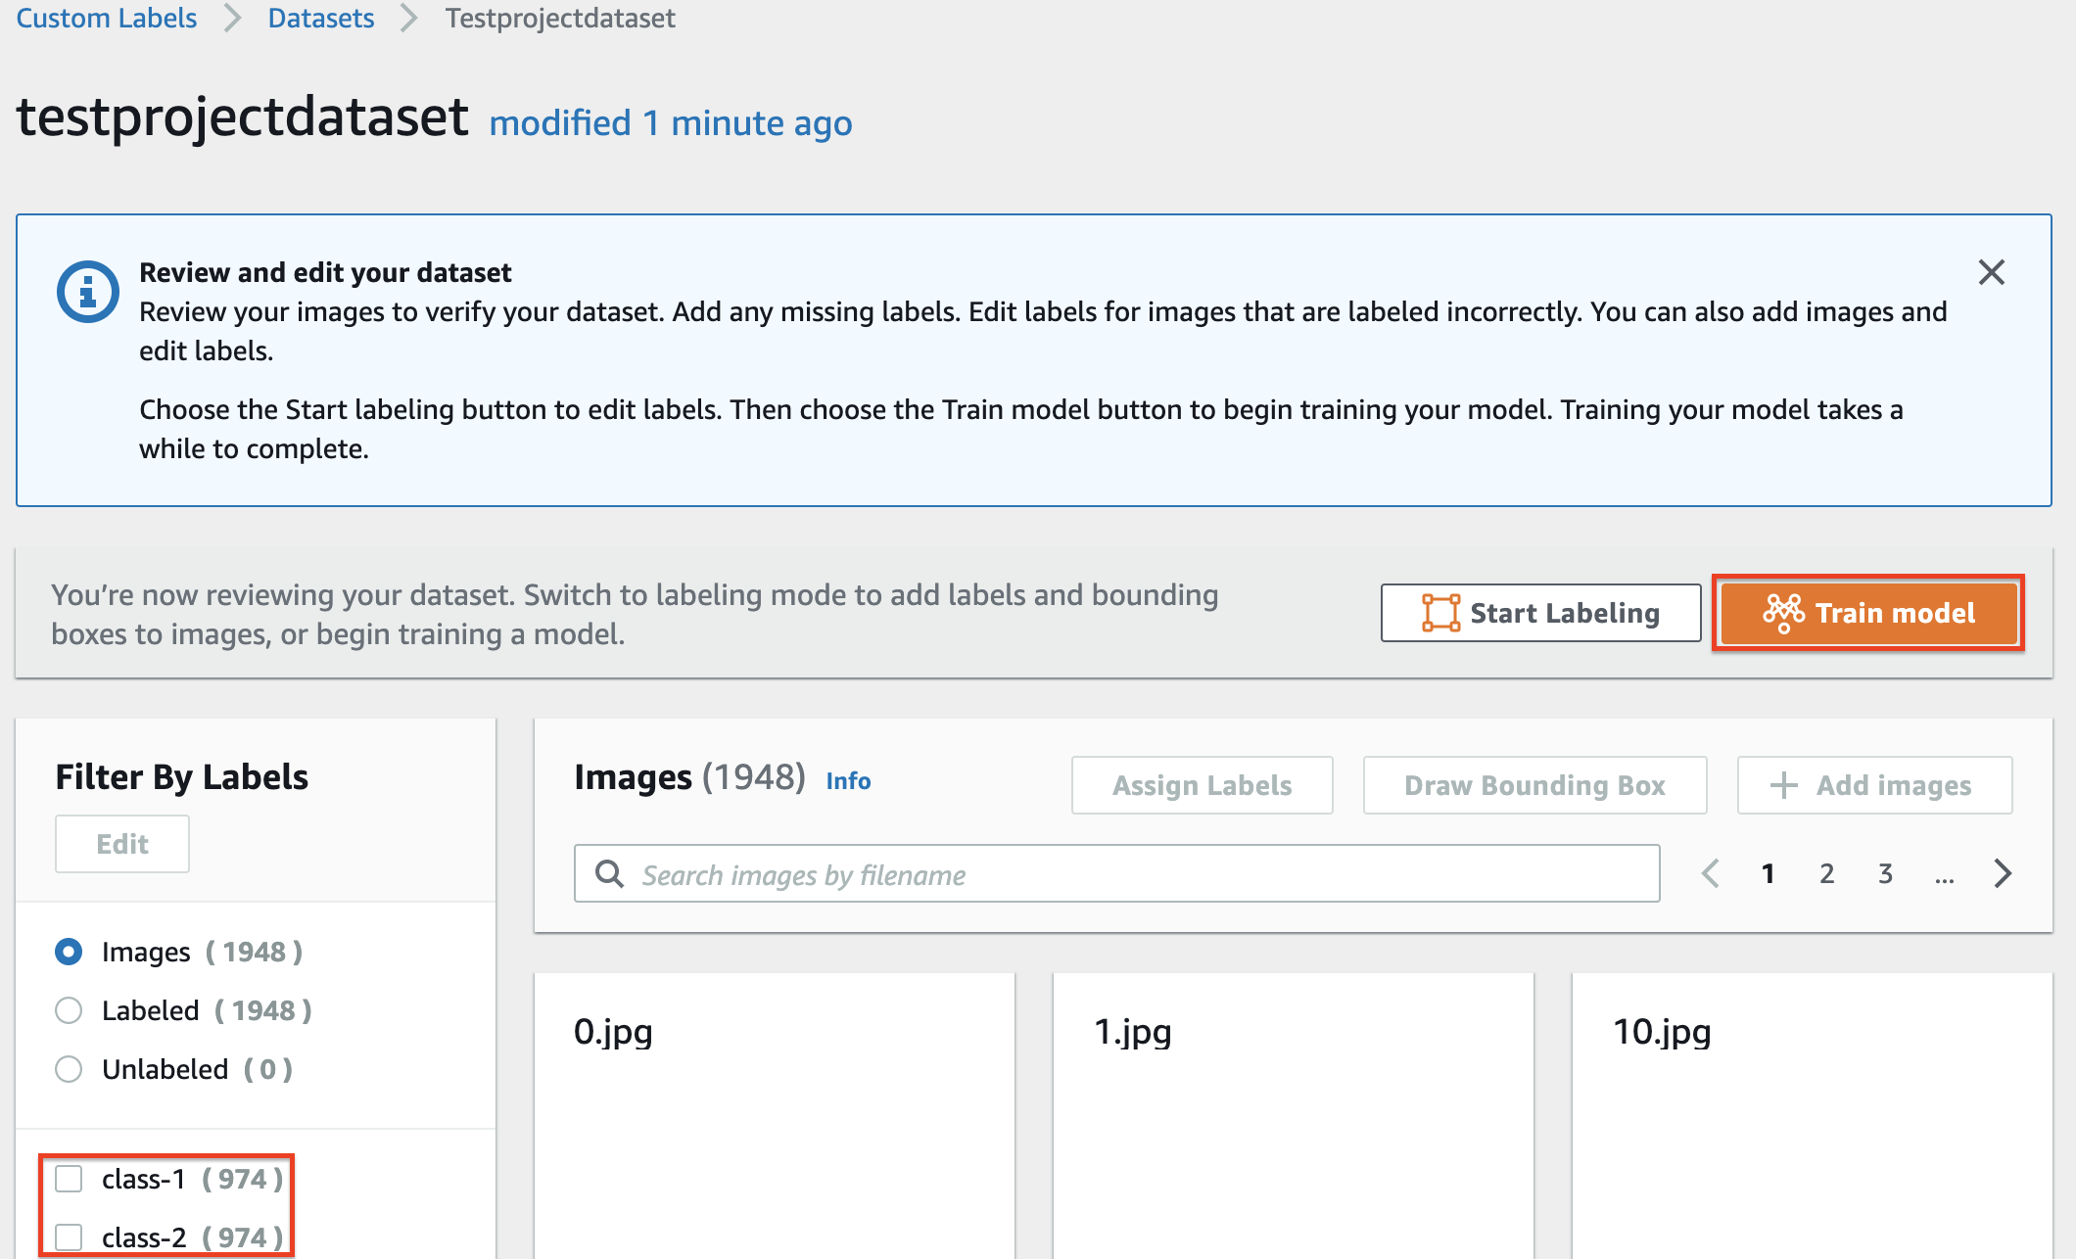Go to previous page arrow
This screenshot has width=2076, height=1259.
(x=1711, y=873)
